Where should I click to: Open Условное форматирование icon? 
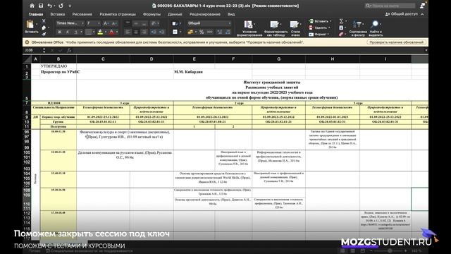(249, 25)
